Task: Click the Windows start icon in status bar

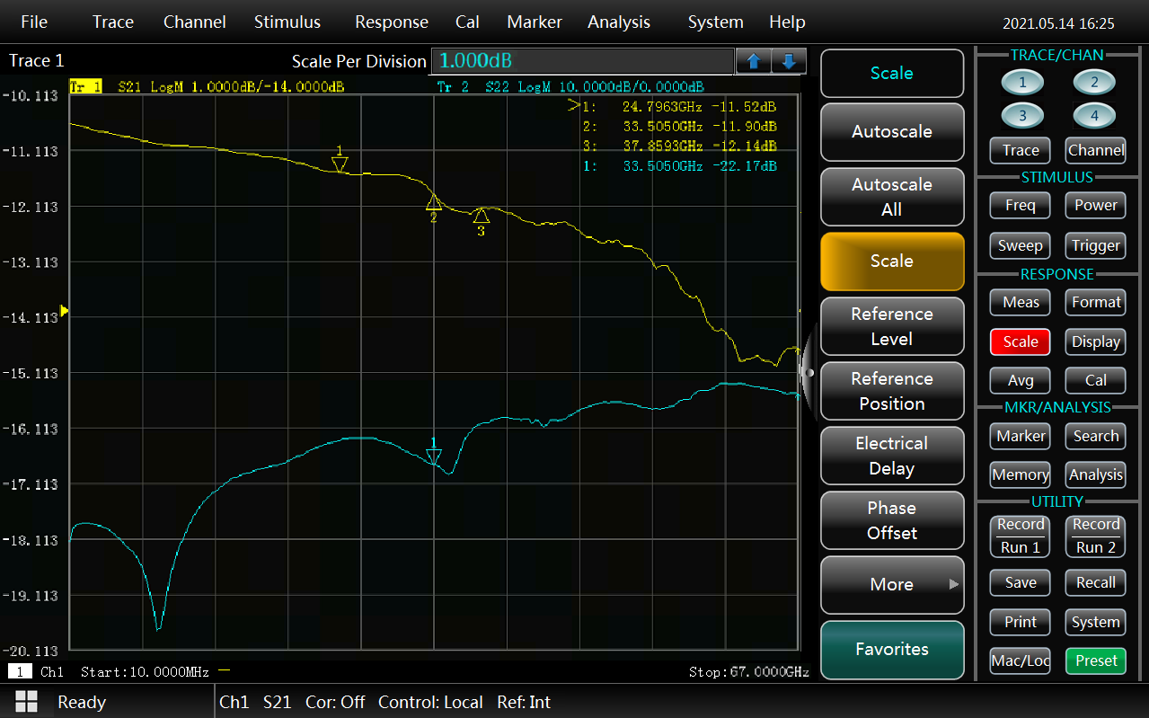Action: point(26,702)
